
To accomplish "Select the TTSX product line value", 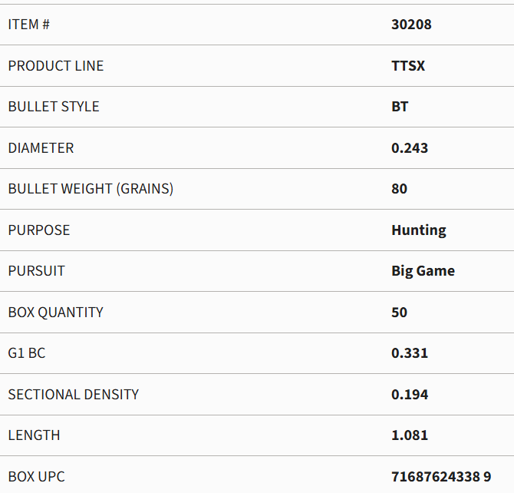I will point(408,66).
